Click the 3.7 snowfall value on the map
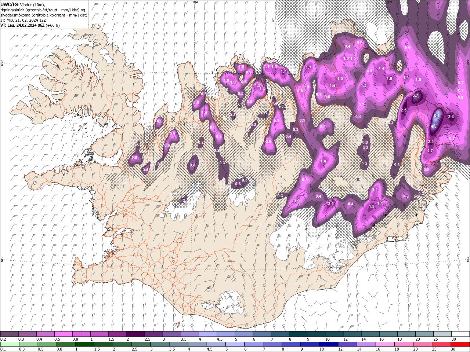470x352 pixels. (415, 96)
